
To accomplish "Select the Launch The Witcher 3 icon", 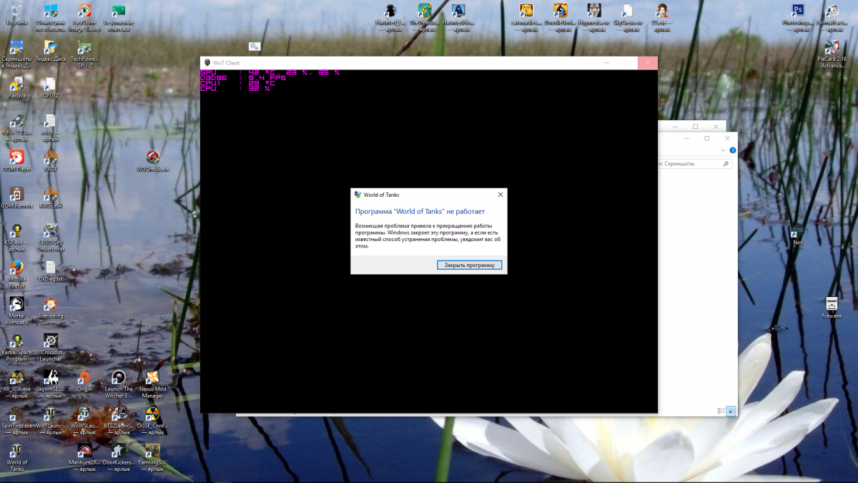I will point(119,384).
